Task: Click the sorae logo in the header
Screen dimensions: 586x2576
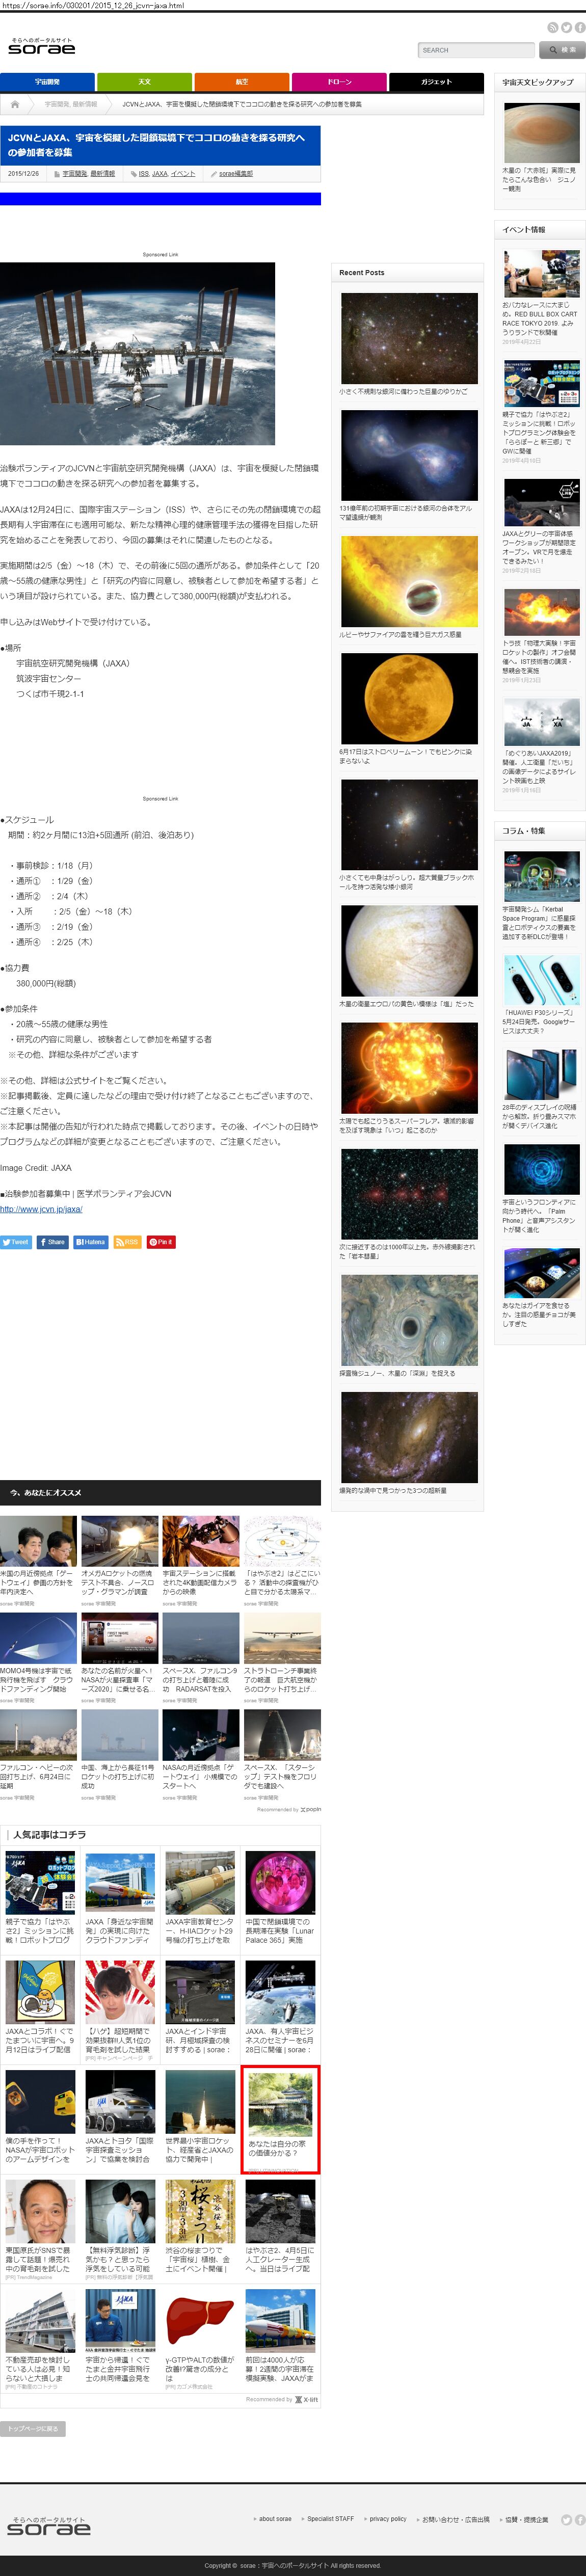Action: click(42, 47)
